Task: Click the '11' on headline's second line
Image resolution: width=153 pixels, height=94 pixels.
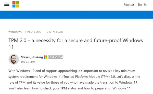Action: (11, 47)
